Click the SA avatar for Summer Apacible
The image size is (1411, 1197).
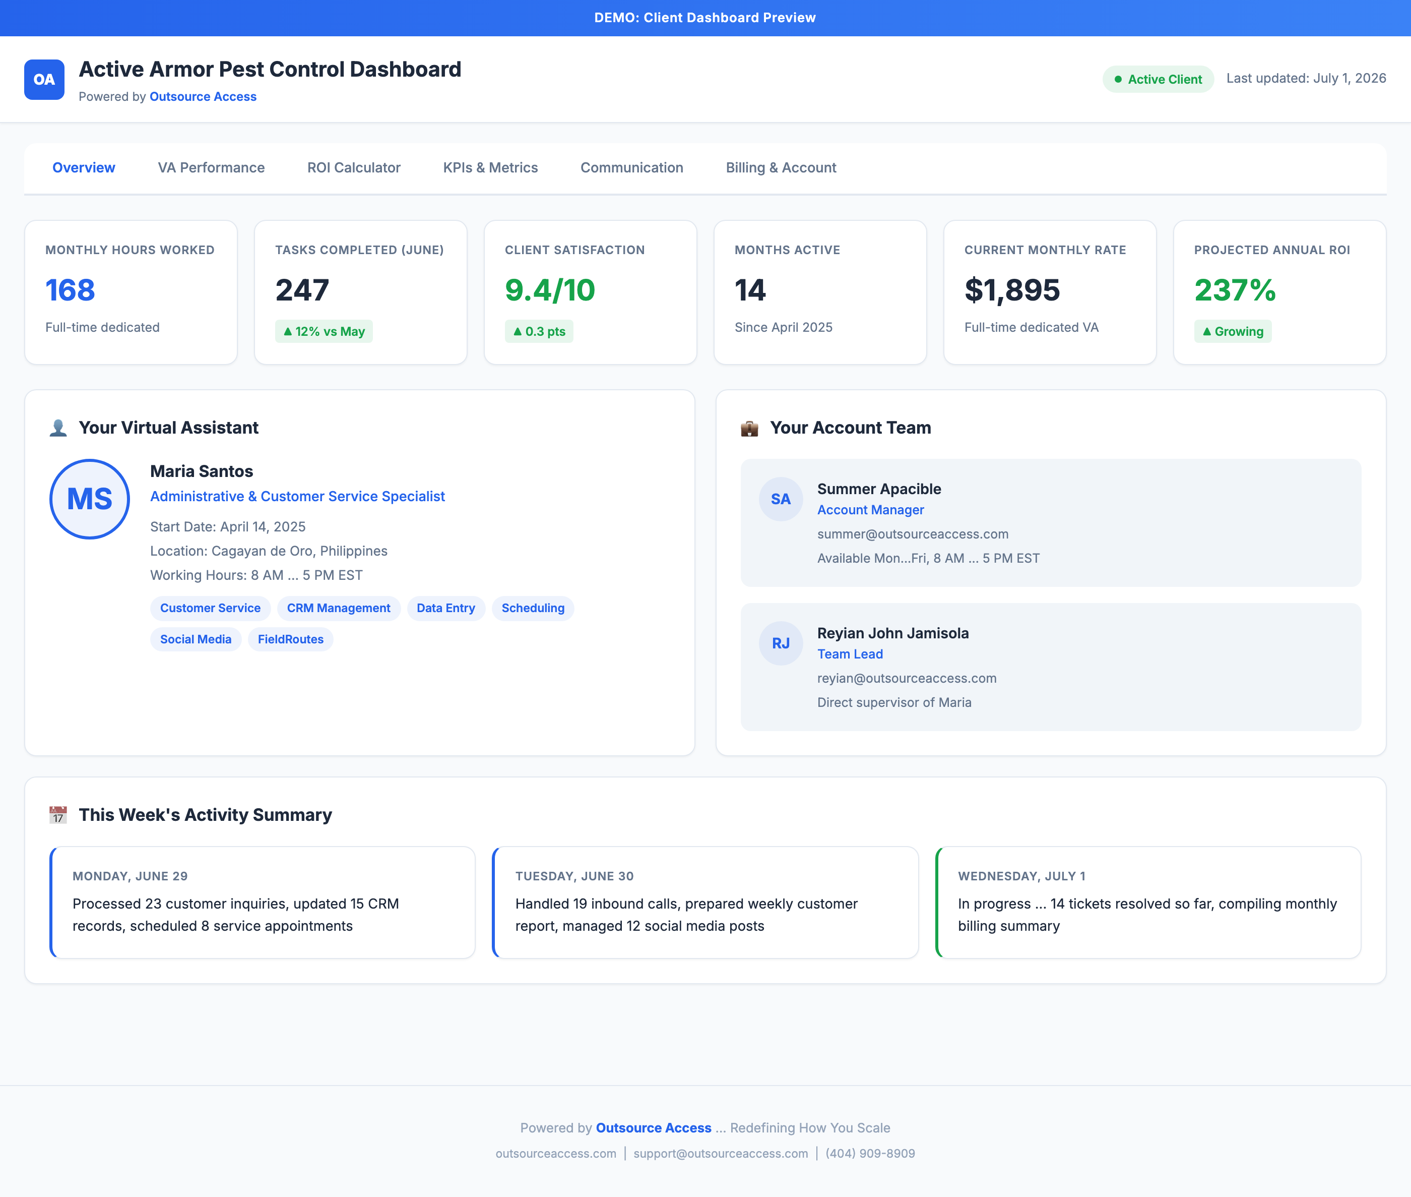(781, 500)
